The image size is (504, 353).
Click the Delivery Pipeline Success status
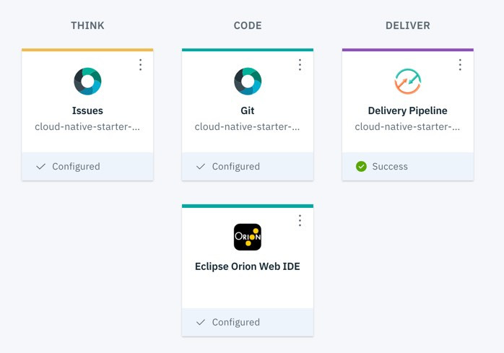[390, 167]
